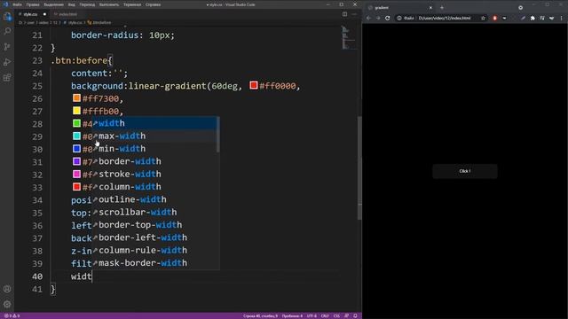Open a new tab in Chrome
Viewport: 568px width, 319px height.
(x=442, y=8)
